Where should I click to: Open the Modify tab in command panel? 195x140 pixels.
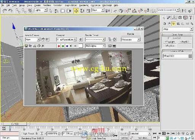click(169, 17)
